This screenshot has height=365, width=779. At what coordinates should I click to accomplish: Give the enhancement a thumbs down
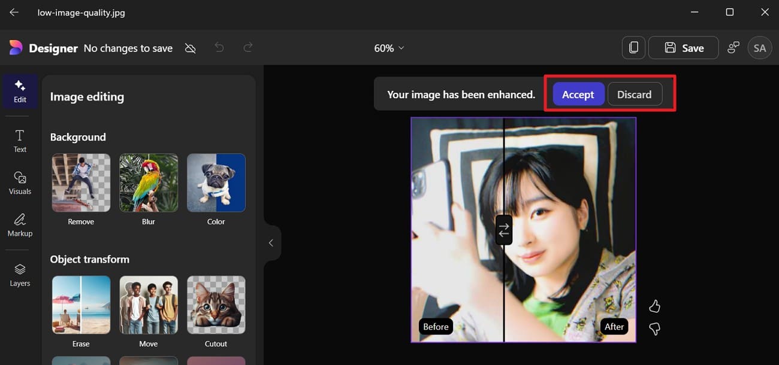pos(654,328)
